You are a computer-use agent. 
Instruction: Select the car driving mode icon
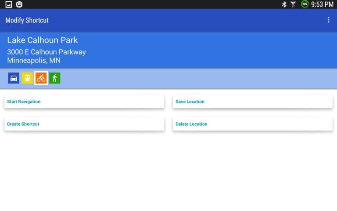pyautogui.click(x=14, y=78)
